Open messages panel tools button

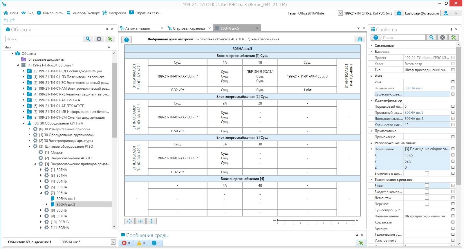click(361, 243)
